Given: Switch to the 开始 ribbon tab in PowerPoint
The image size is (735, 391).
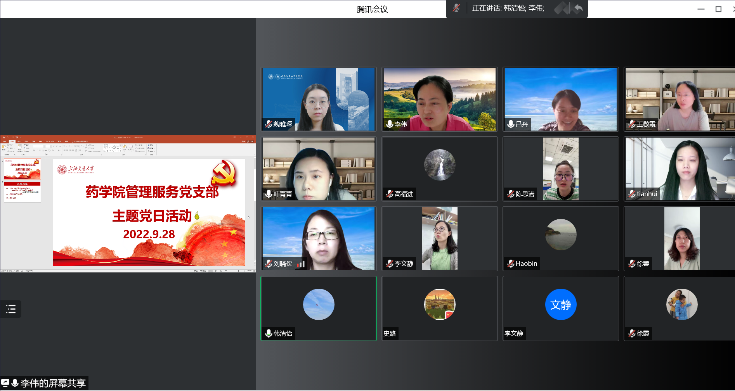Looking at the screenshot, I should [12, 141].
